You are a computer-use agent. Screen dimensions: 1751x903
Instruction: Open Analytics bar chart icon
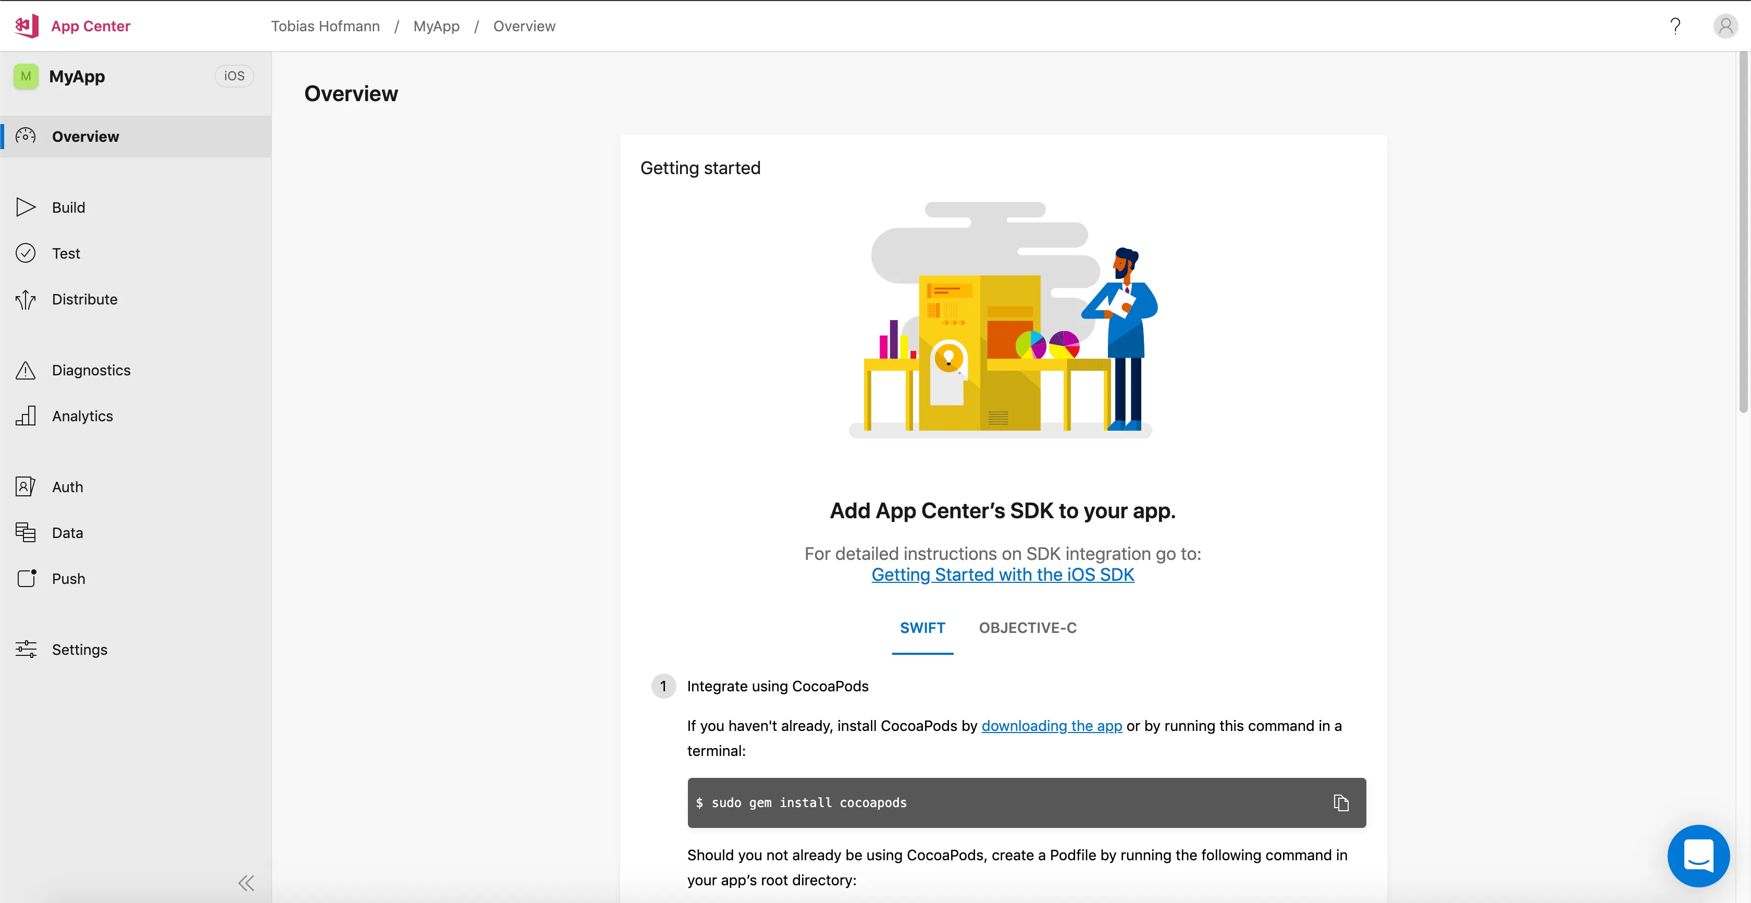(26, 416)
